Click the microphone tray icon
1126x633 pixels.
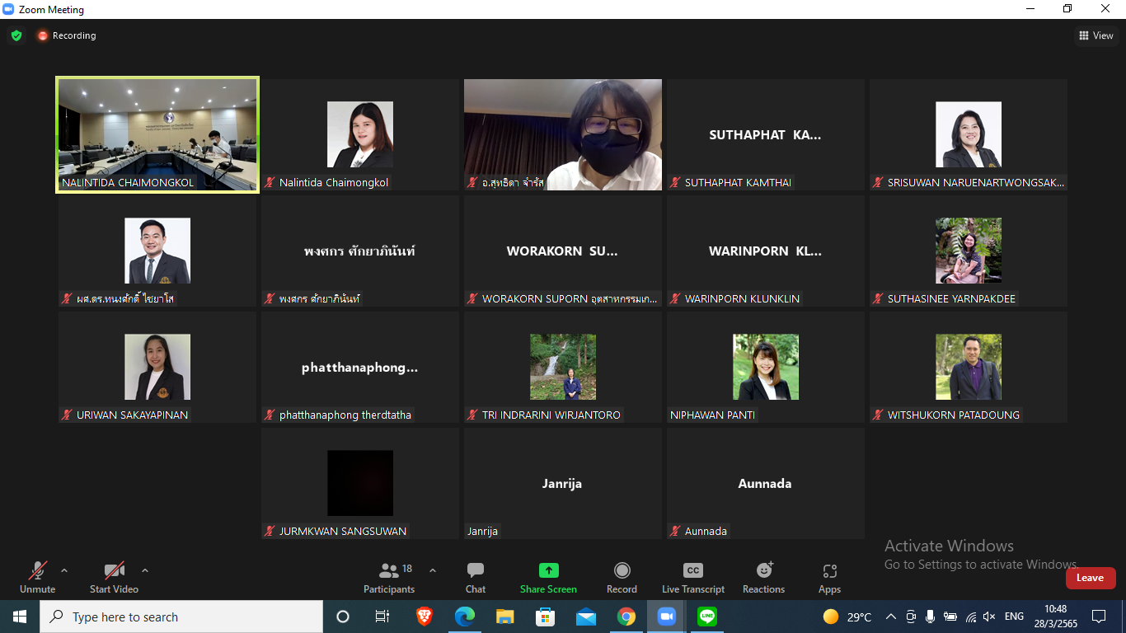(x=931, y=617)
